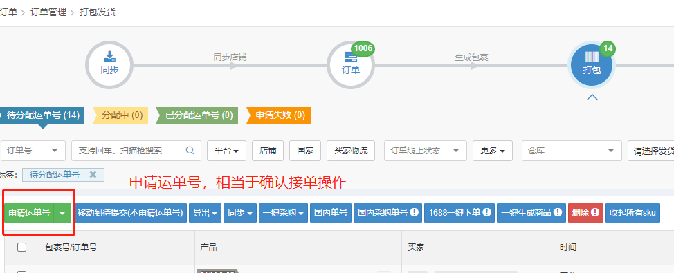
Task: Select the 打包 step circle
Action: (x=592, y=65)
